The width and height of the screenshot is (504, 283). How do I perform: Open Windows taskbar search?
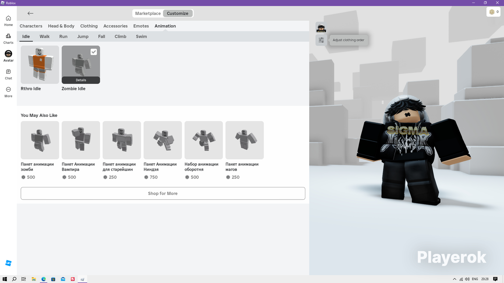(x=14, y=279)
